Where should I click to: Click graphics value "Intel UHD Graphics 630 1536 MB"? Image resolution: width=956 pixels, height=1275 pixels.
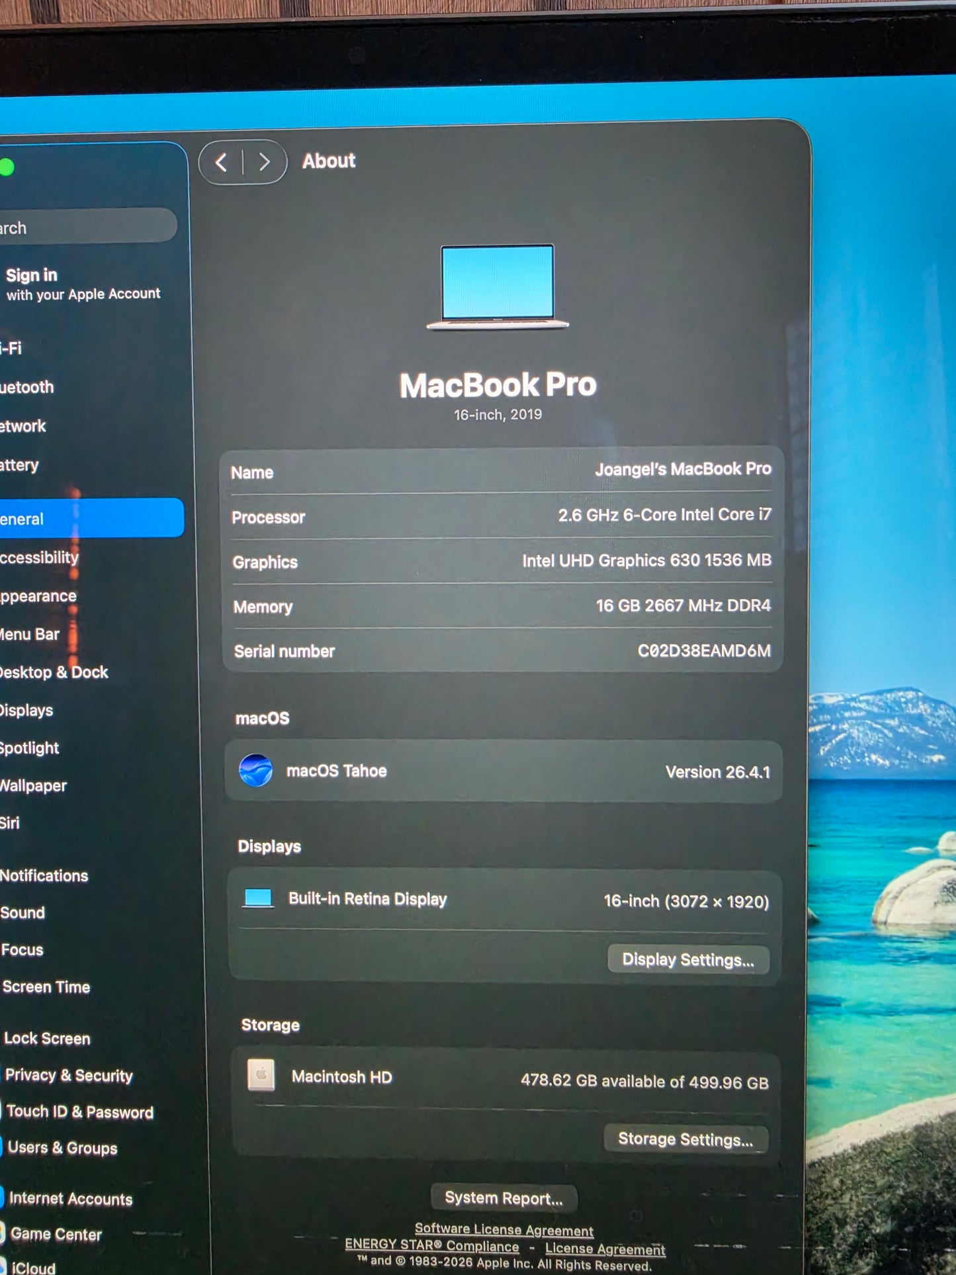coord(646,560)
